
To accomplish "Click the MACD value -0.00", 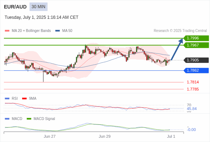I will click(191, 130).
